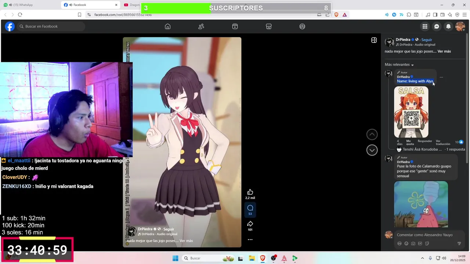The width and height of the screenshot is (470, 264).
Task: Click Responder on the first comment
Action: tap(425, 141)
